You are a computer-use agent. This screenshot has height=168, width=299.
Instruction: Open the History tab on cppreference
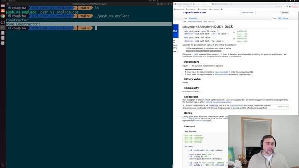(285, 18)
